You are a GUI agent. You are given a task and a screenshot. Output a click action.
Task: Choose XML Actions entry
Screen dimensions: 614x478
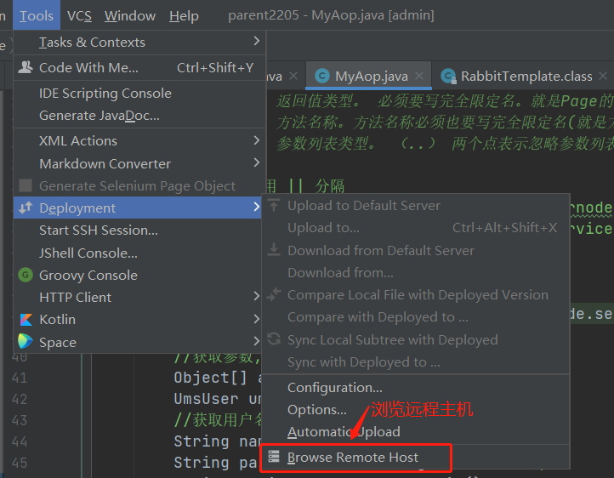click(x=139, y=141)
